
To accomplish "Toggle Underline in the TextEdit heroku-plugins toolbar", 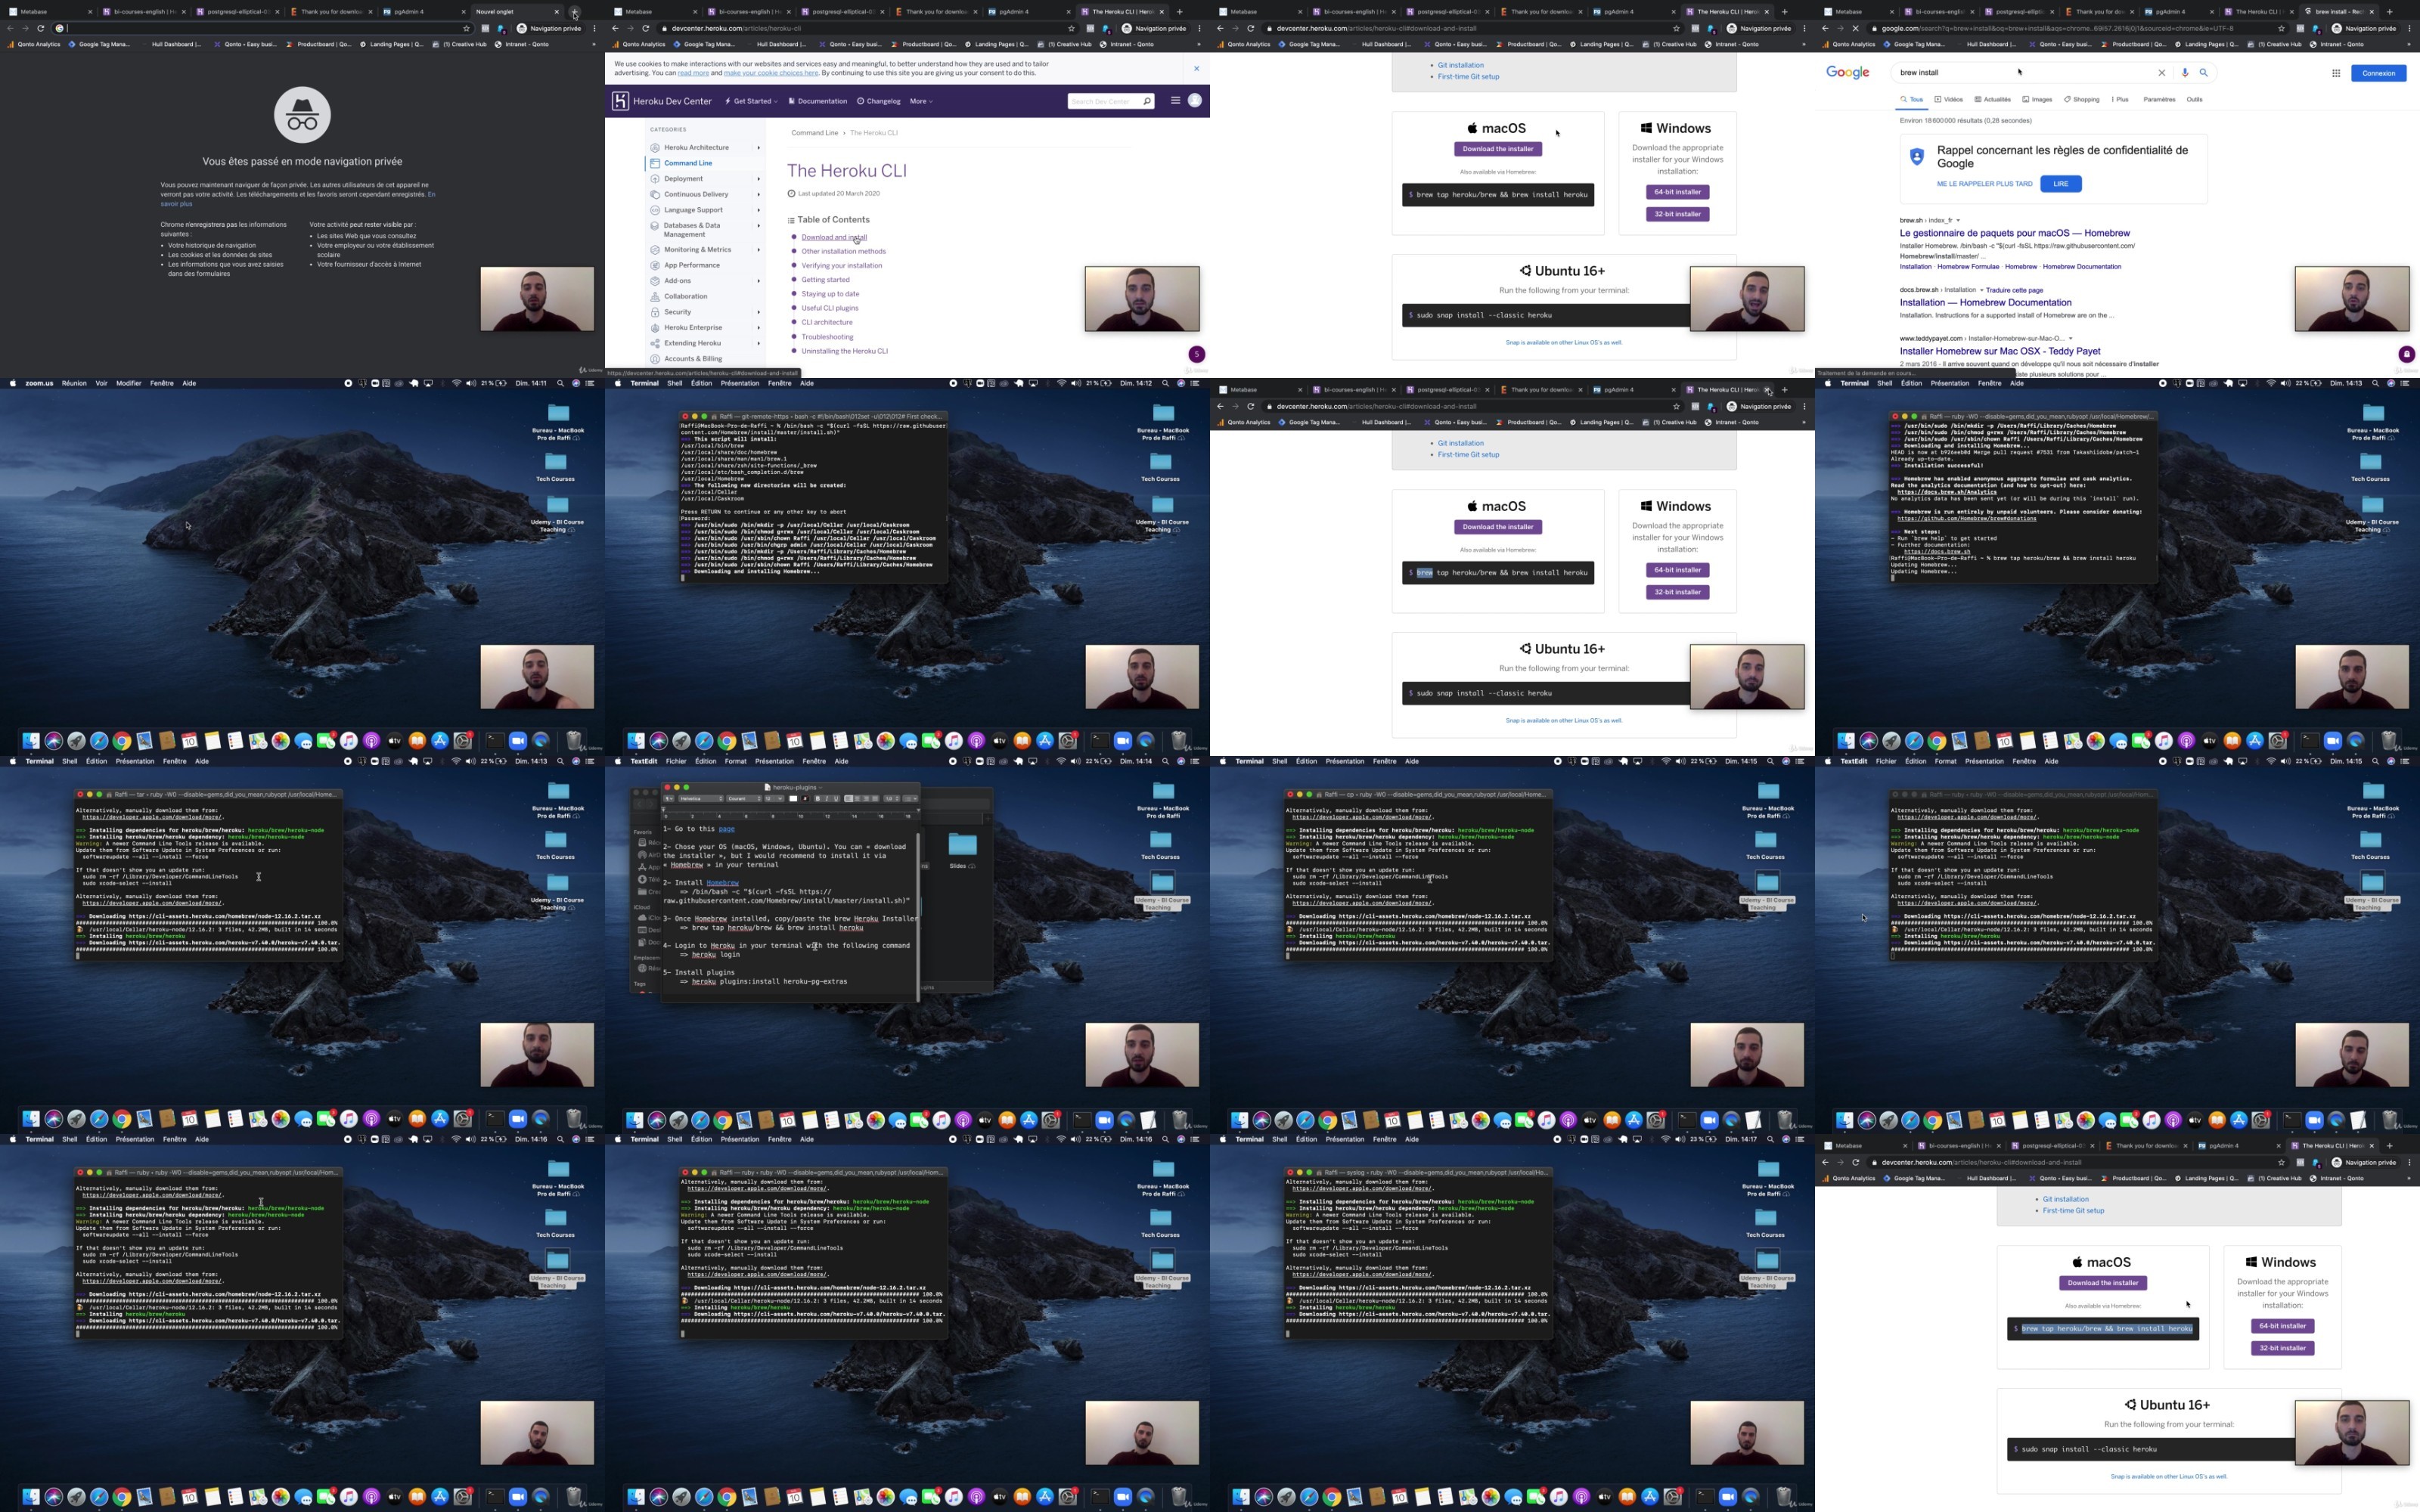I will [836, 799].
